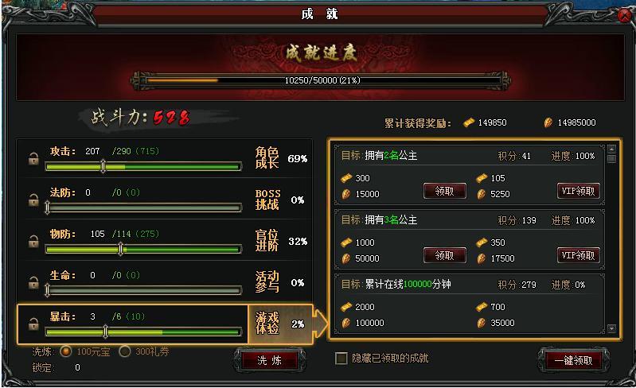Toggle the lock icon for 物防 attribute
The height and width of the screenshot is (388, 636).
[x=33, y=242]
